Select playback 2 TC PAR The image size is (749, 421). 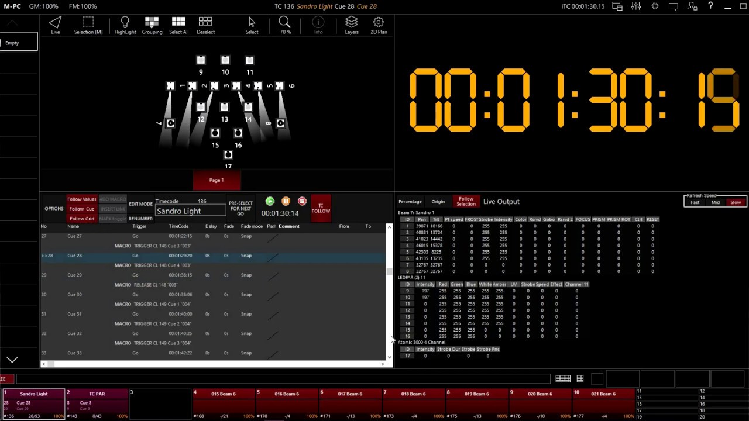(97, 404)
